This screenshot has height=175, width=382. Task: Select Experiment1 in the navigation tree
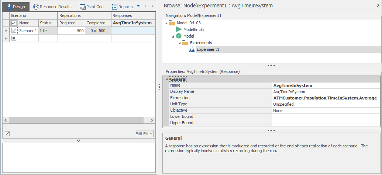click(208, 50)
